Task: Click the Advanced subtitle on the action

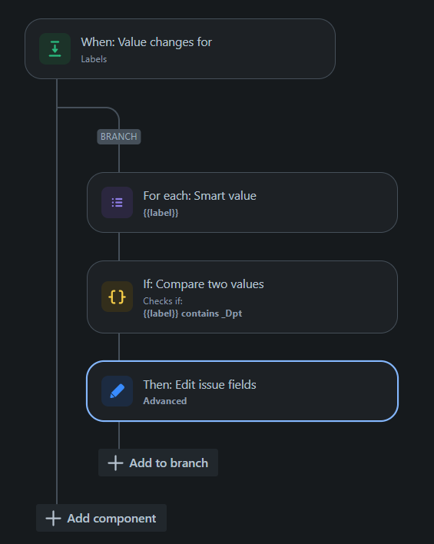Action: 165,401
